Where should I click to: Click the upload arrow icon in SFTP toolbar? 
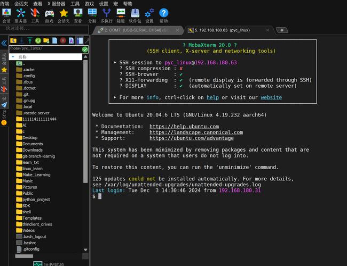[x=30, y=40]
